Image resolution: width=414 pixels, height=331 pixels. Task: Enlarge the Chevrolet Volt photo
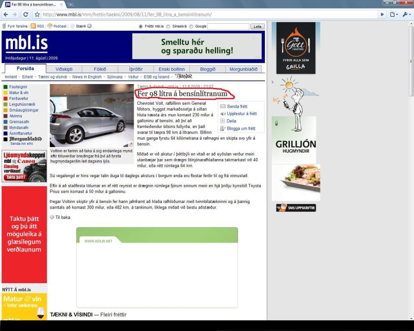coord(92,116)
